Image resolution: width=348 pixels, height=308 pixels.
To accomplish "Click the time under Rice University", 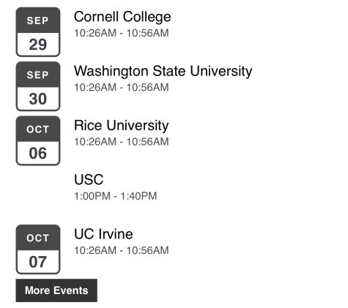I will click(122, 142).
